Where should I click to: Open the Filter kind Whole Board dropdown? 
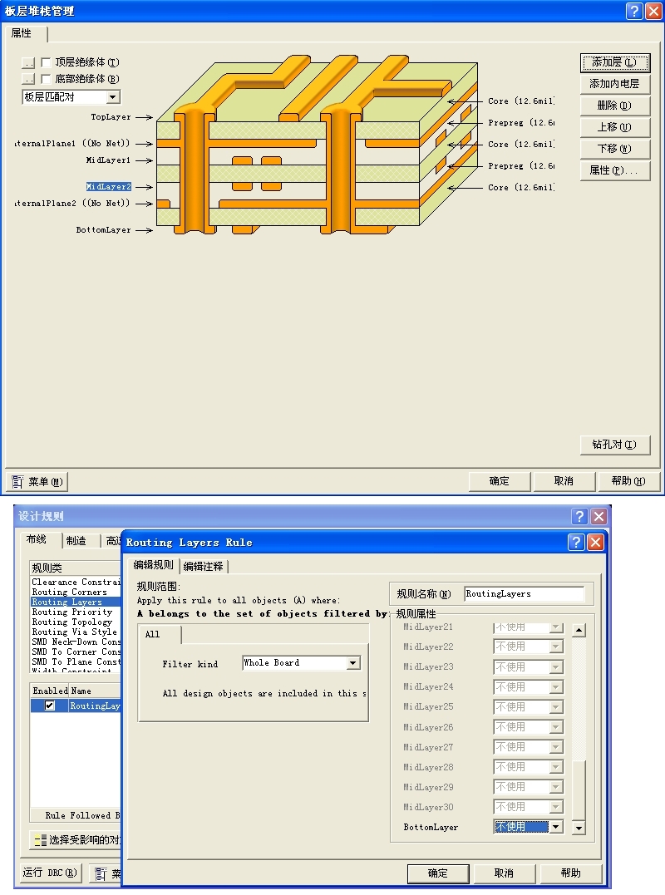click(353, 662)
